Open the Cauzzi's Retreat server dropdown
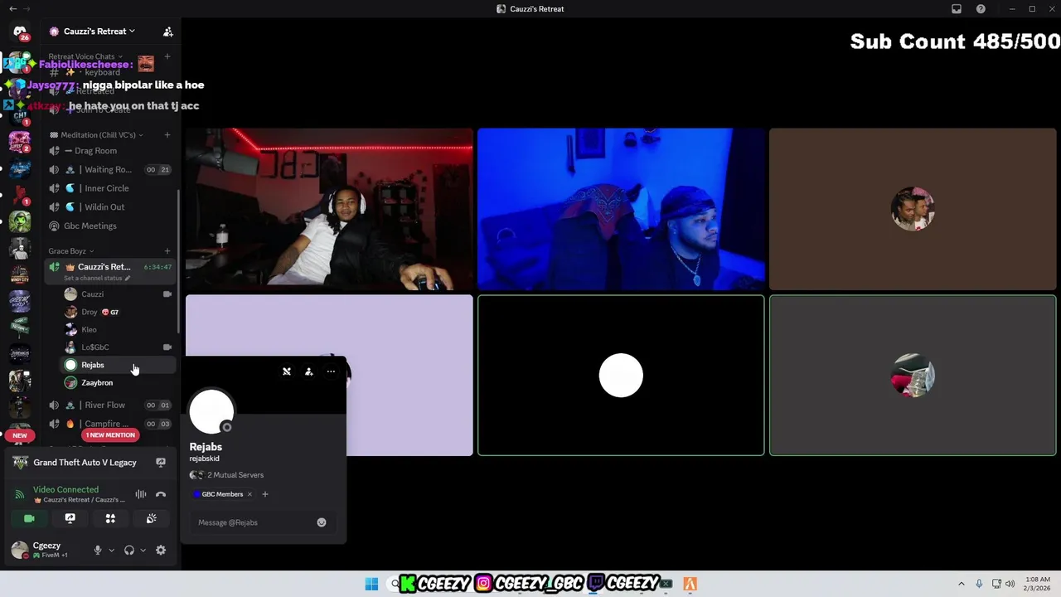 (x=94, y=32)
